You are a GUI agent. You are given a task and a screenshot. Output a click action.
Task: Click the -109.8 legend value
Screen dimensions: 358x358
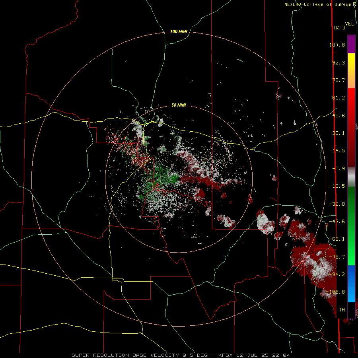point(335,292)
